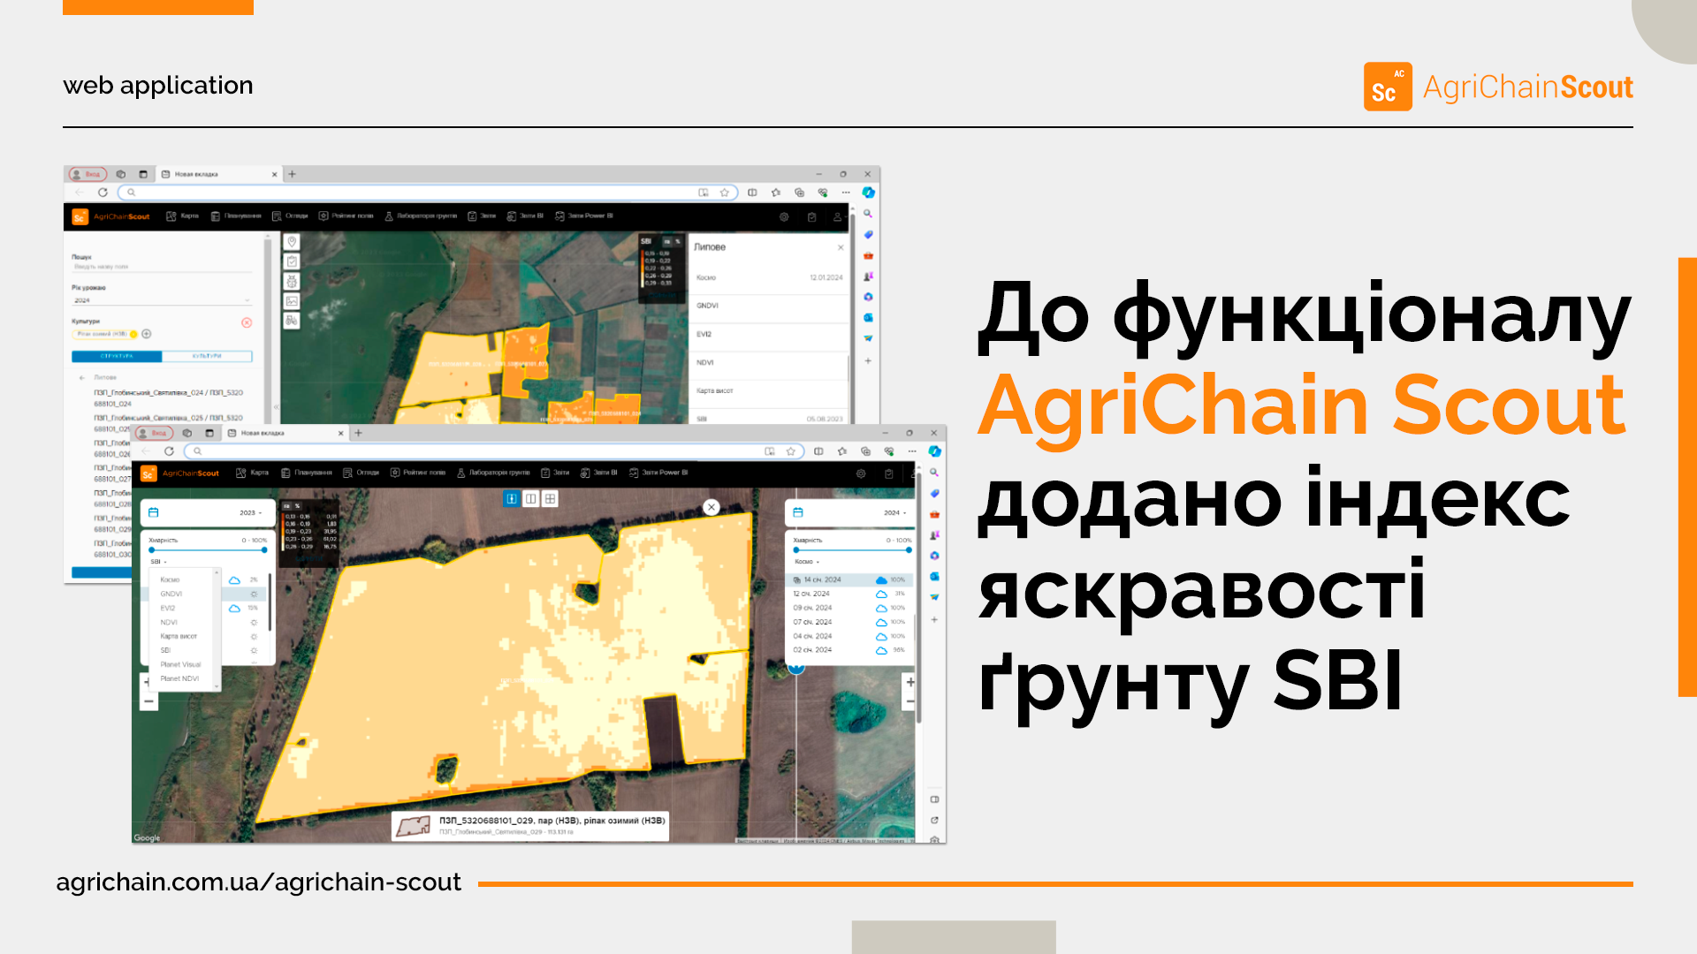Select date 07 січ. 2024

click(848, 622)
